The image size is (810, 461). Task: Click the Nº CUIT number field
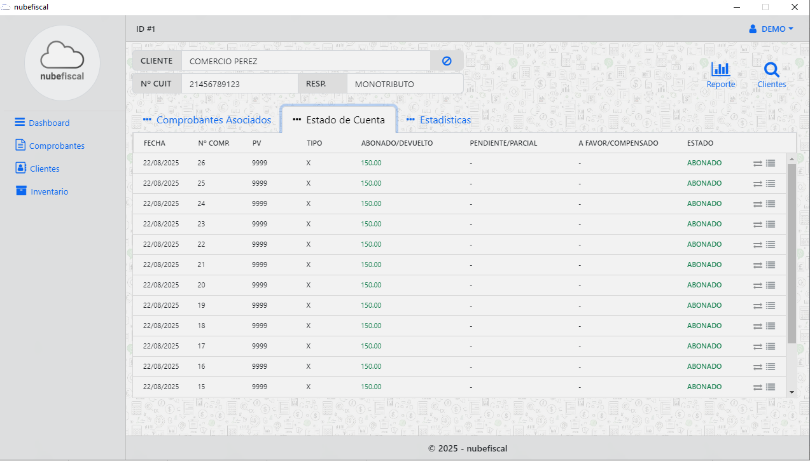pos(239,84)
